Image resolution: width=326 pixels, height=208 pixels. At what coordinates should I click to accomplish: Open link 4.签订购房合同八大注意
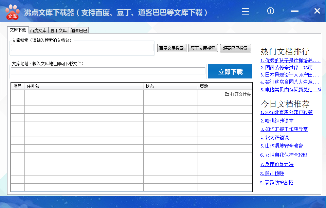[290, 82]
